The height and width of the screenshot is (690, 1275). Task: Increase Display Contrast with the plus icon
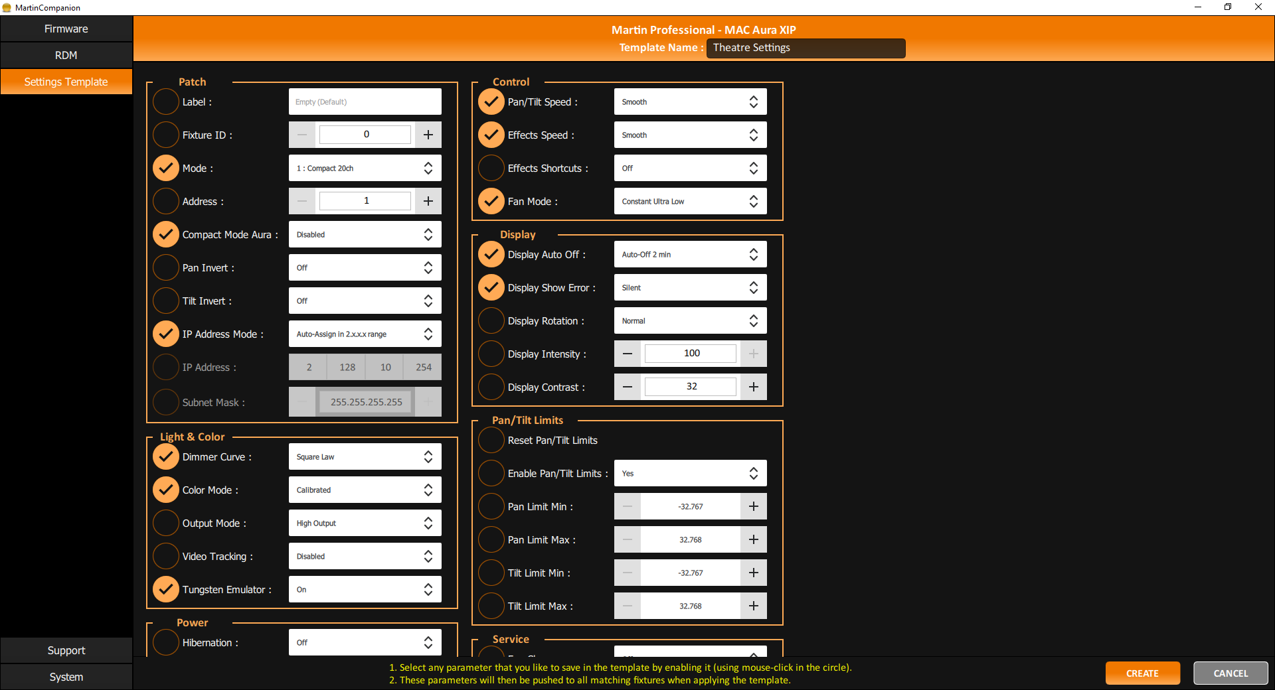[x=753, y=387]
